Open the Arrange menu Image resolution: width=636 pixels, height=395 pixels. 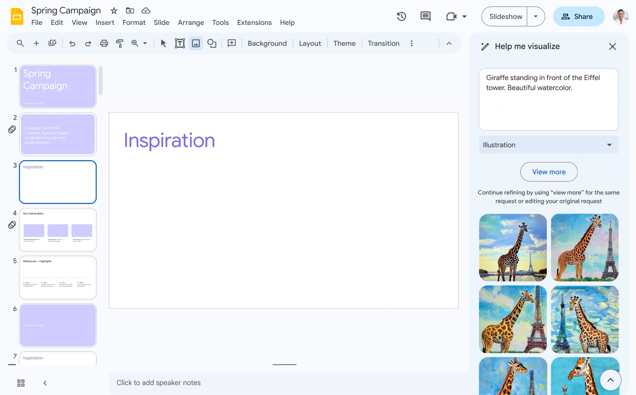click(191, 22)
